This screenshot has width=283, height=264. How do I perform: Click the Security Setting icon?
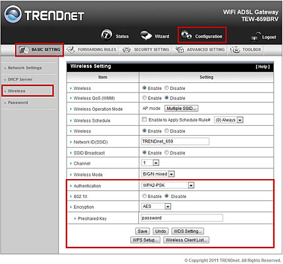126,50
